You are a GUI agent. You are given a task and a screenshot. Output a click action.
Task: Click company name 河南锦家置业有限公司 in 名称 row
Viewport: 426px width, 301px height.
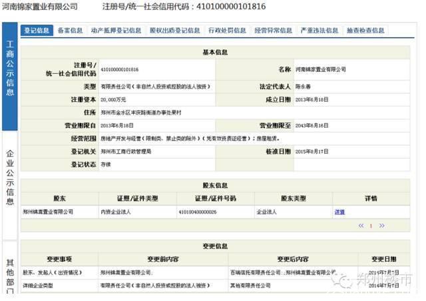click(x=321, y=69)
